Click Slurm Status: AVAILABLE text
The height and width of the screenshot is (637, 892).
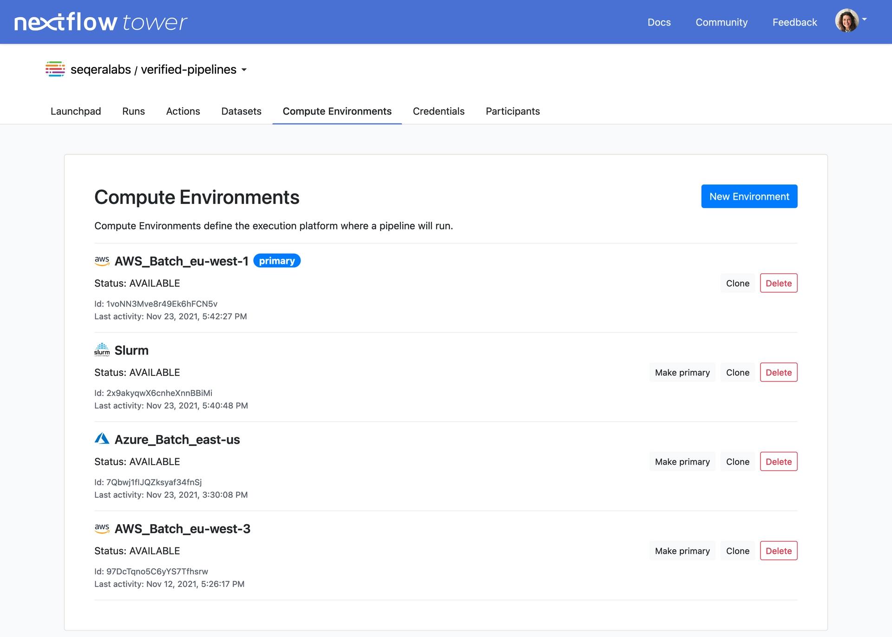137,373
